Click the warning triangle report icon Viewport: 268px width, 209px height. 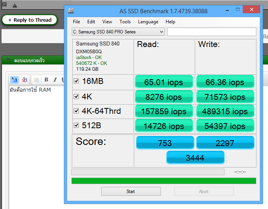coord(15,6)
